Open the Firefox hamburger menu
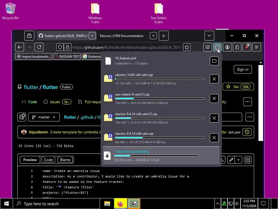This screenshot has width=278, height=209. 257,47
